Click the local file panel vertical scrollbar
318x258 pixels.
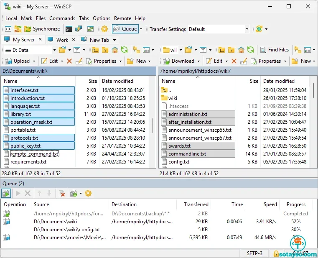(x=152, y=125)
